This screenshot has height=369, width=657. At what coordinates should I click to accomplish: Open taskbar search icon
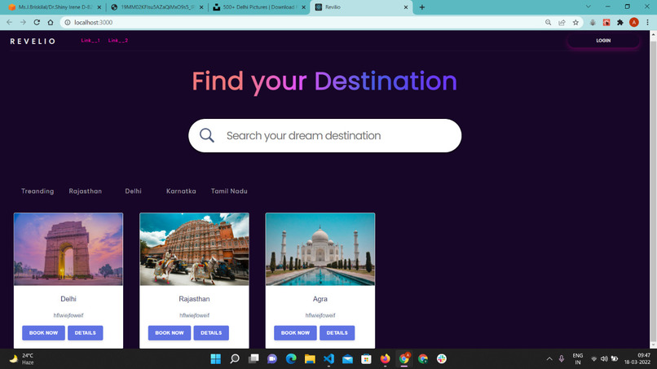(235, 359)
